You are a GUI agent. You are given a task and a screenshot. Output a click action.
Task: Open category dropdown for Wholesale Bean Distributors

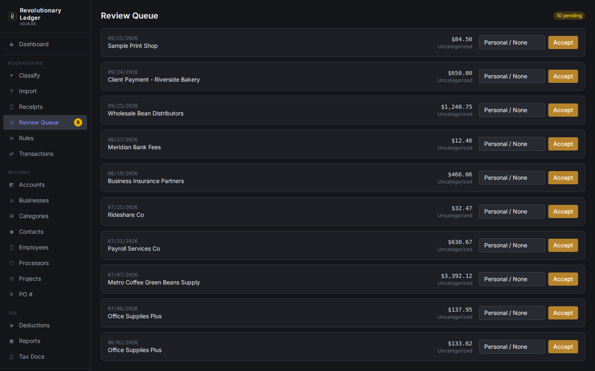(512, 110)
